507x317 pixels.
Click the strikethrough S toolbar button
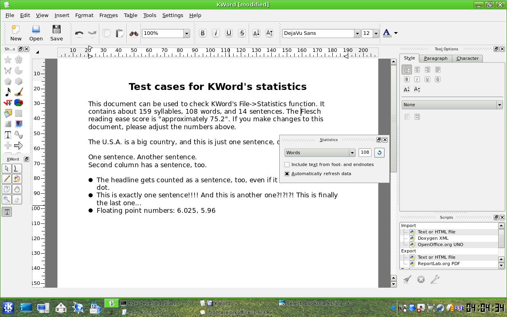coord(242,33)
